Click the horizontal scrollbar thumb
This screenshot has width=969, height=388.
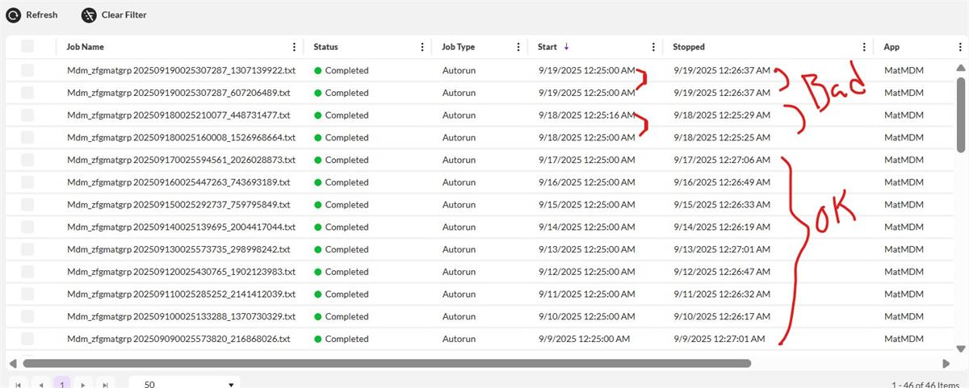click(387, 363)
